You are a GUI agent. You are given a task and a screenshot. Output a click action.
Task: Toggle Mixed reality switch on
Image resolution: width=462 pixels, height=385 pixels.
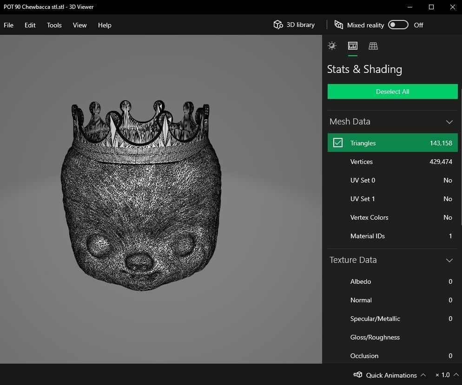(398, 25)
